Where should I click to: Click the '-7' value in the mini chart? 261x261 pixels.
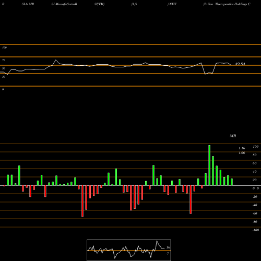pos(168,254)
